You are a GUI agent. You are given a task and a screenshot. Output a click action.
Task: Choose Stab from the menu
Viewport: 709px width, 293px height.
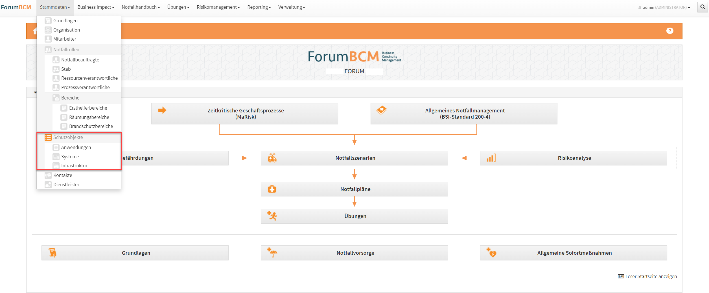point(83,69)
